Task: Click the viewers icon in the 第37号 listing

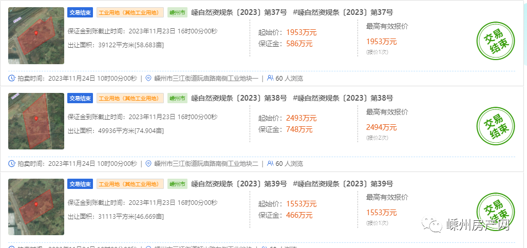Action: [270, 79]
